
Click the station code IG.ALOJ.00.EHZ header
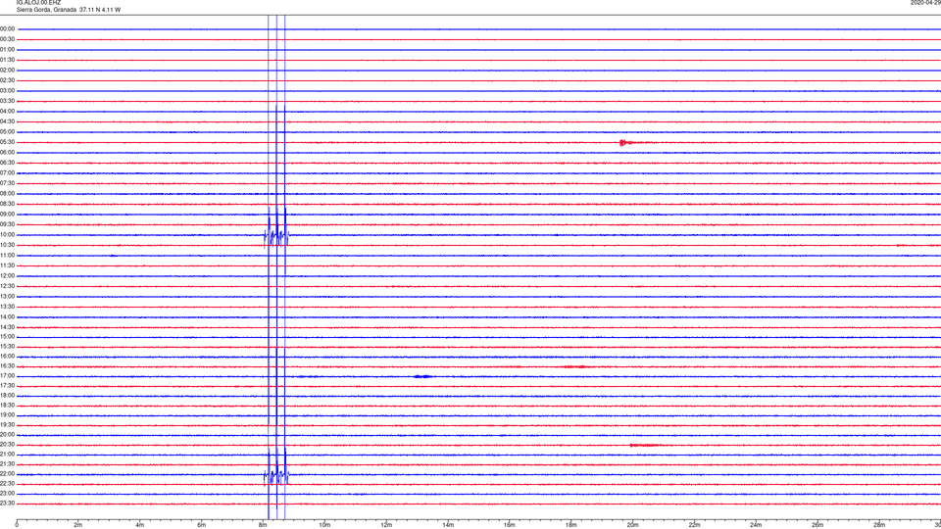(x=38, y=3)
